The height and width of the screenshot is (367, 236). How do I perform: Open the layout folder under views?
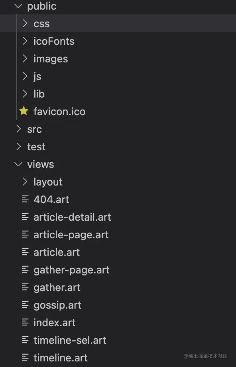24,182
